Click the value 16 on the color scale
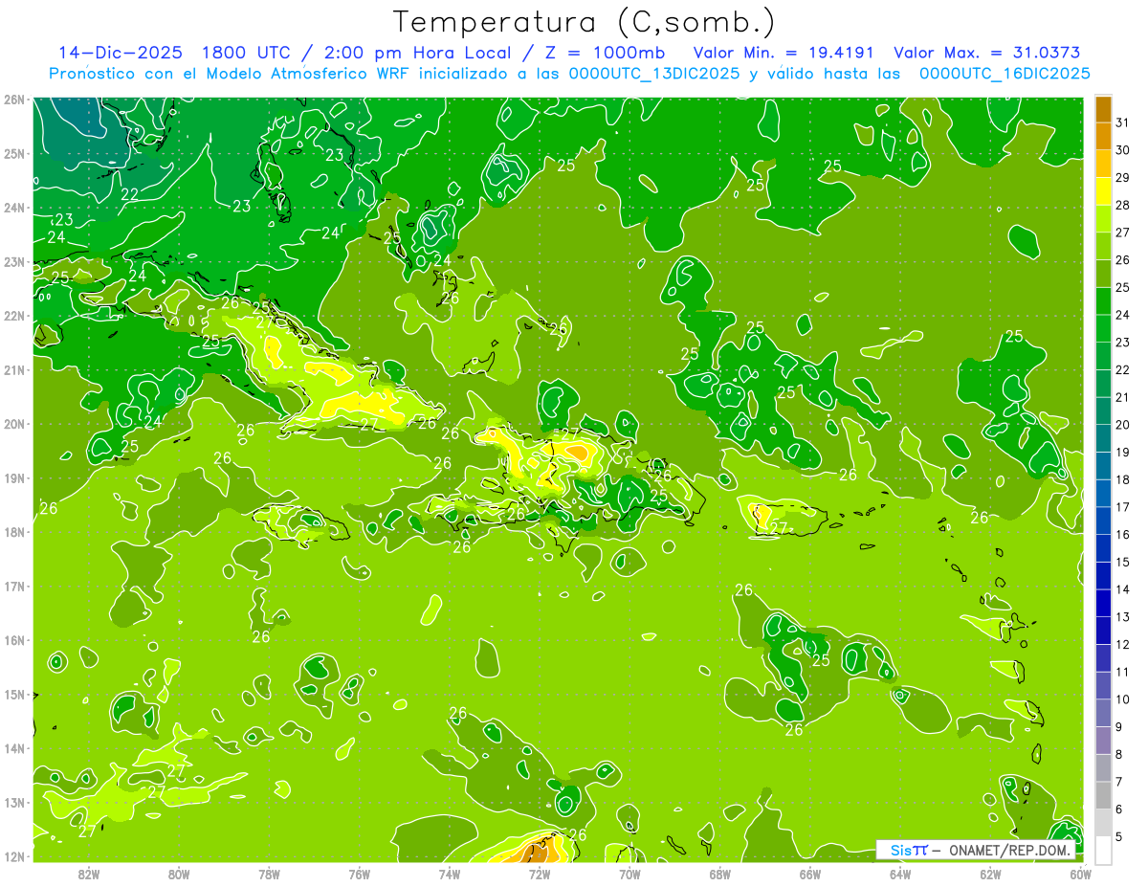Screen dimensions: 1148x887 [x=1123, y=535]
